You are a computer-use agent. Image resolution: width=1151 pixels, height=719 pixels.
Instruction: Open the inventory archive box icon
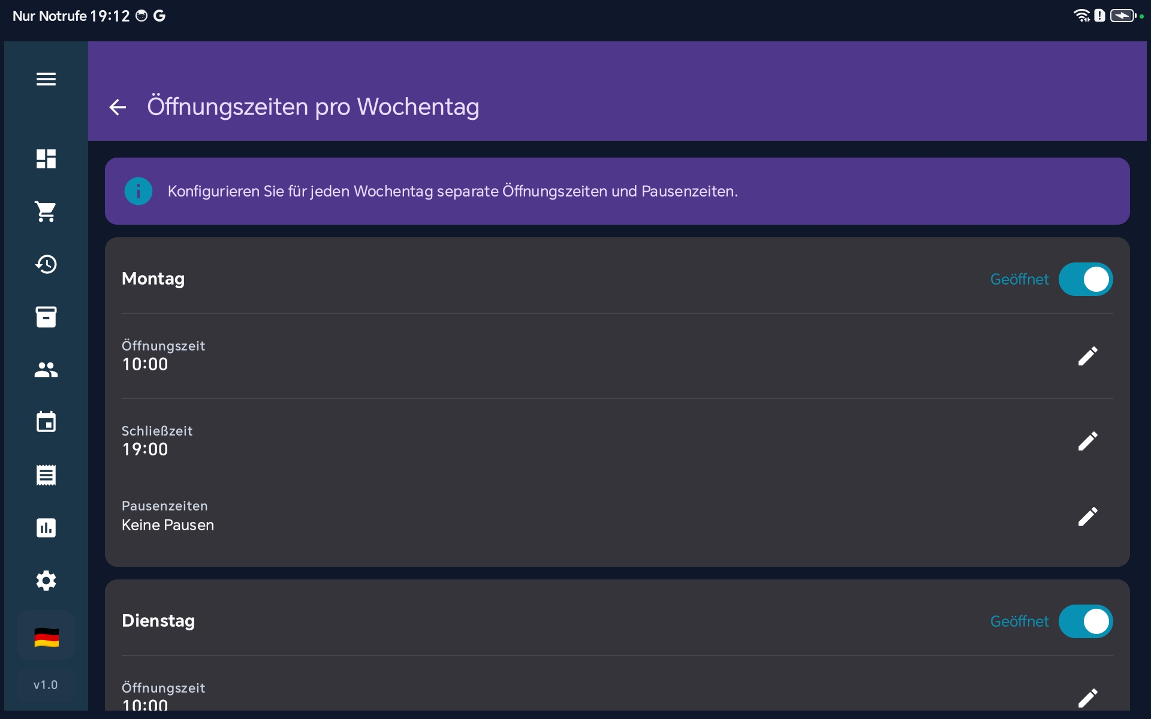pos(46,317)
